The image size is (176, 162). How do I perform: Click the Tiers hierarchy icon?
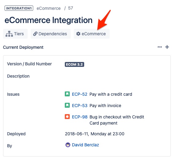9,34
